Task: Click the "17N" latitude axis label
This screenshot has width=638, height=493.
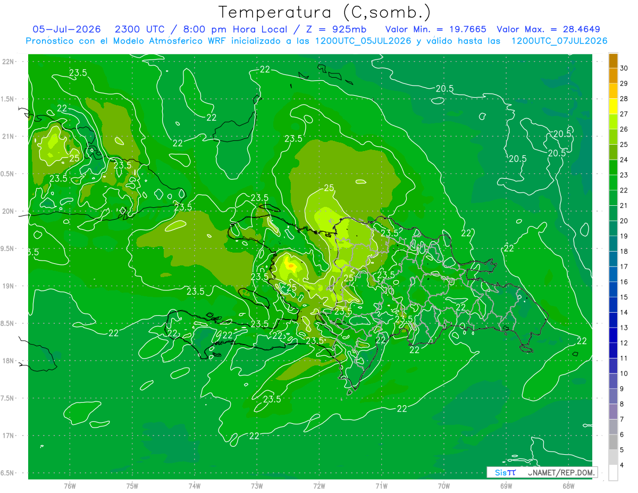Action: [x=9, y=436]
